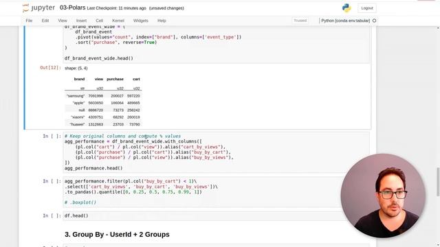Open the File menu

tap(29, 21)
